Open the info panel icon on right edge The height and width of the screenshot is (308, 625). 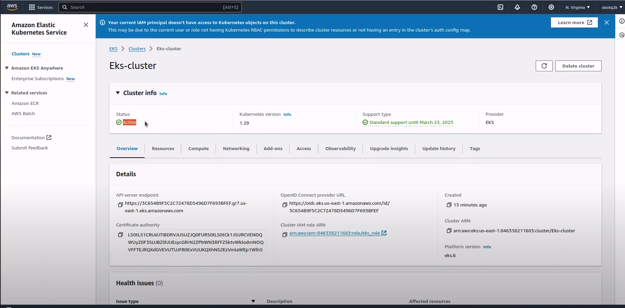coord(622,21)
